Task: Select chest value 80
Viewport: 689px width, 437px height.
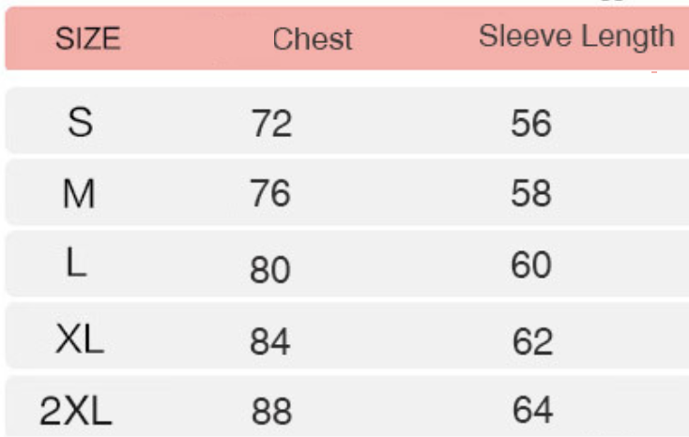Action: [270, 268]
